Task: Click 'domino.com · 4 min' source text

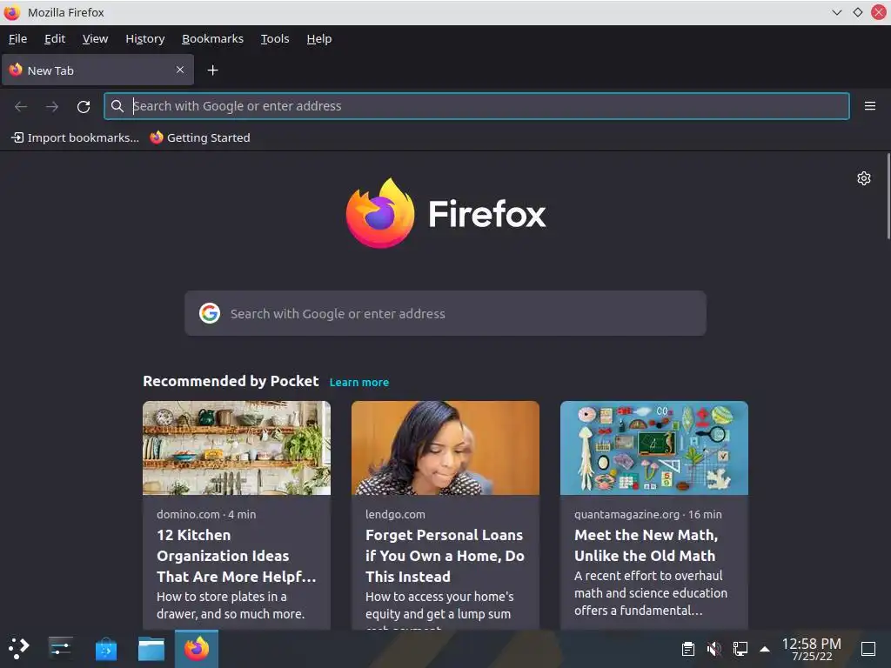Action: [206, 514]
